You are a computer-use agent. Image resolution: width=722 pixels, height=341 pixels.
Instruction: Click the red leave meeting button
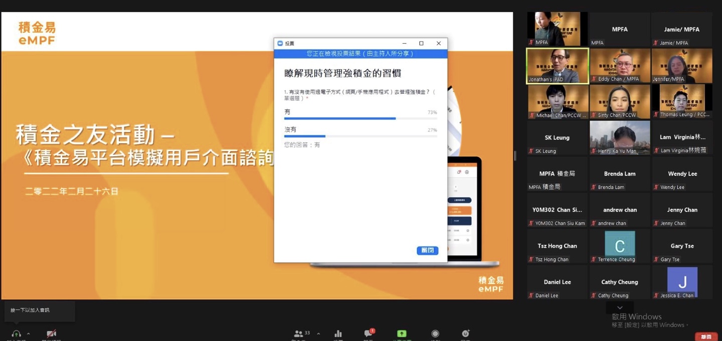[706, 336]
